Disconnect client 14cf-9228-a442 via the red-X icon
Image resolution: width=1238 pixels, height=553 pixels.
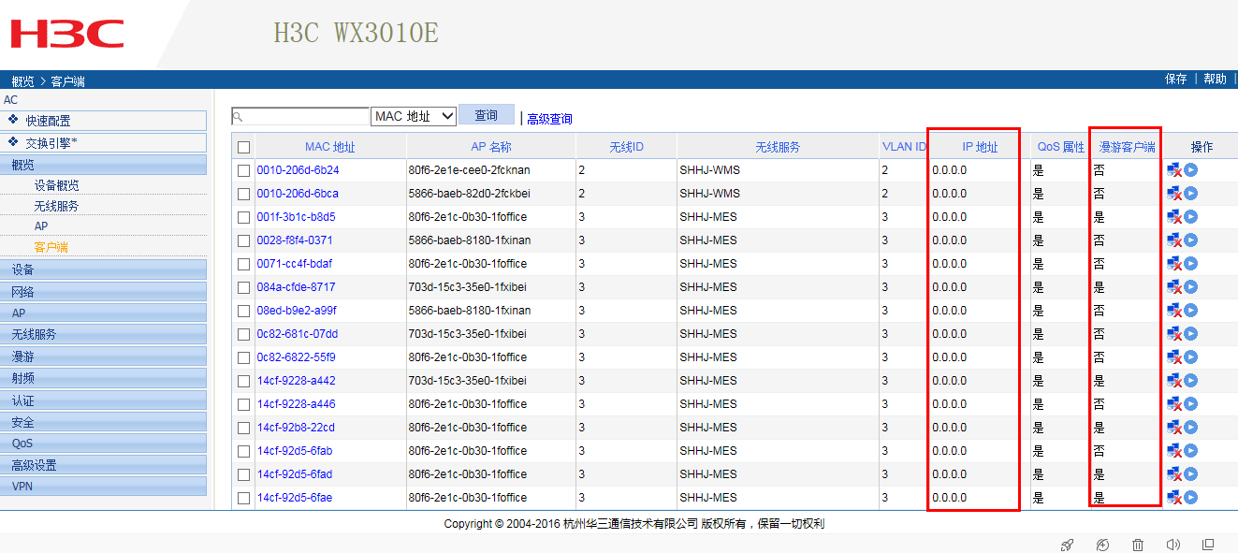(1174, 381)
